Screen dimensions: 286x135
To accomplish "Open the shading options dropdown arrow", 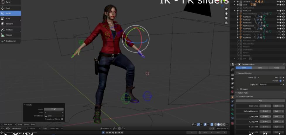I will coord(227,124).
